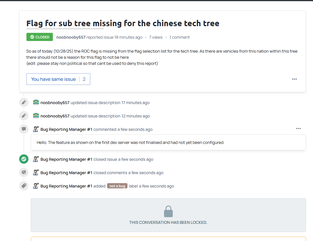Open noobnooby657 profile link in issue header

point(71,37)
